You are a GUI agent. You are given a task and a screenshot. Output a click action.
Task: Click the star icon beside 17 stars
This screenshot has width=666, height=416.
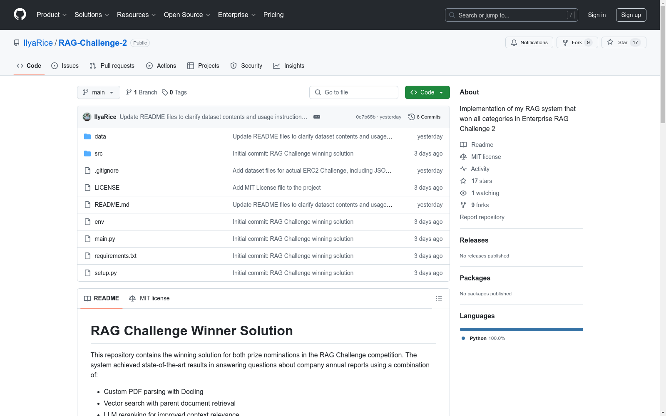463,181
